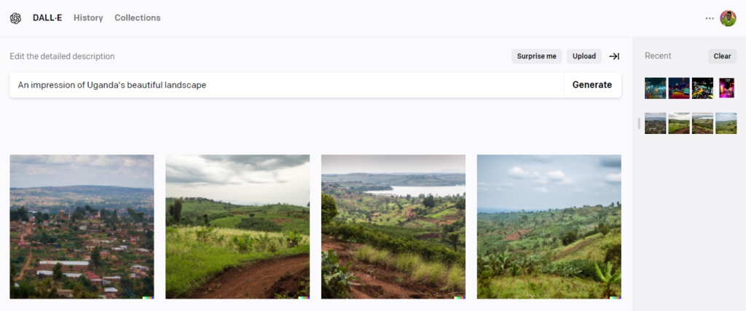The width and height of the screenshot is (746, 311).
Task: Open the generated green valley with clouds image
Action: [549, 227]
